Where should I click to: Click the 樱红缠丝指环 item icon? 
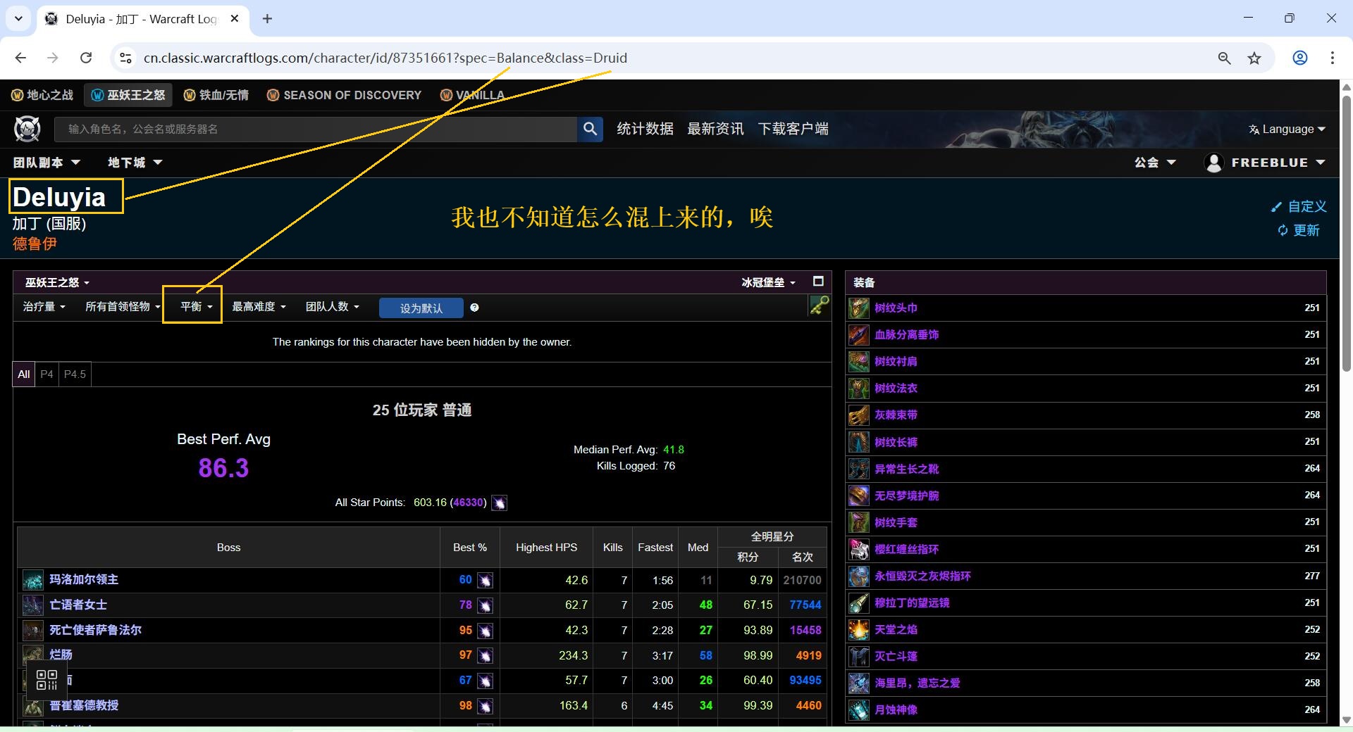[x=858, y=549]
